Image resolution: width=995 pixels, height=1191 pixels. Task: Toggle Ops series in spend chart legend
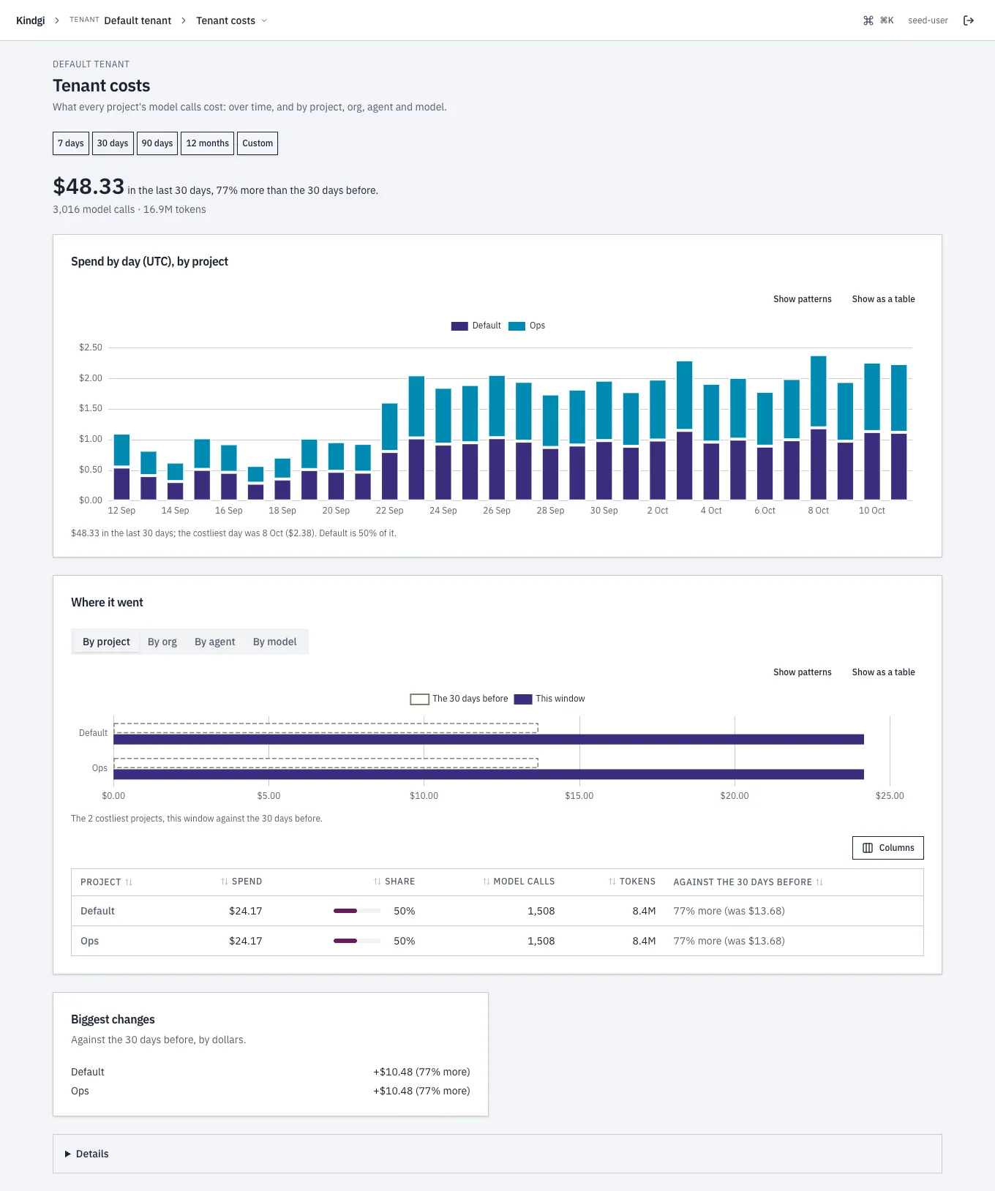(x=527, y=326)
